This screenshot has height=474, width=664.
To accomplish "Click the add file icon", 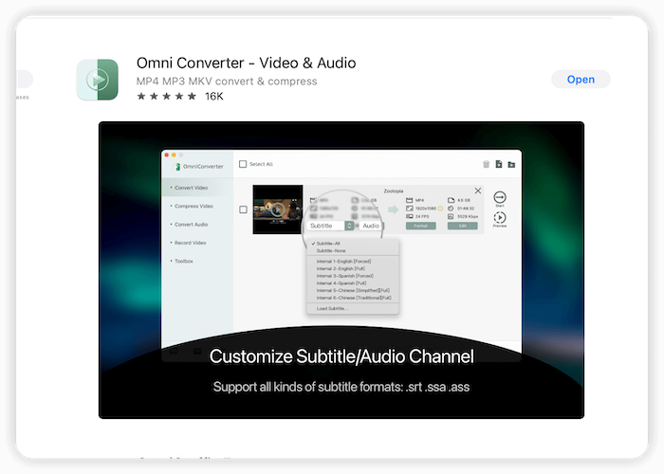I will tap(499, 164).
